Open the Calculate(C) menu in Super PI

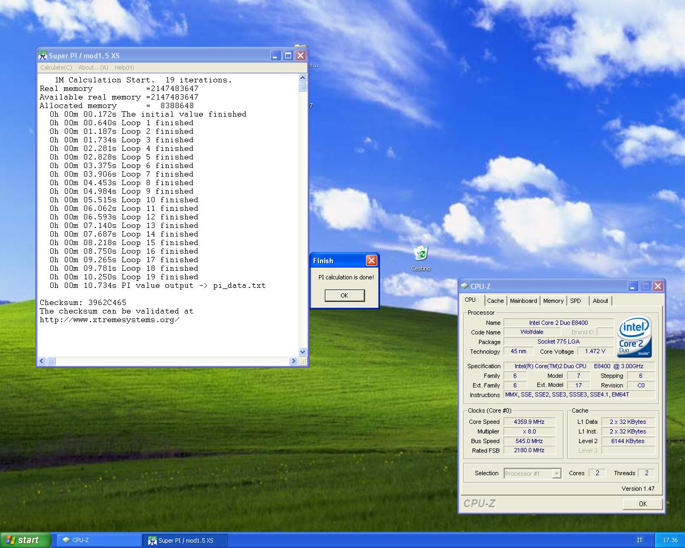56,67
